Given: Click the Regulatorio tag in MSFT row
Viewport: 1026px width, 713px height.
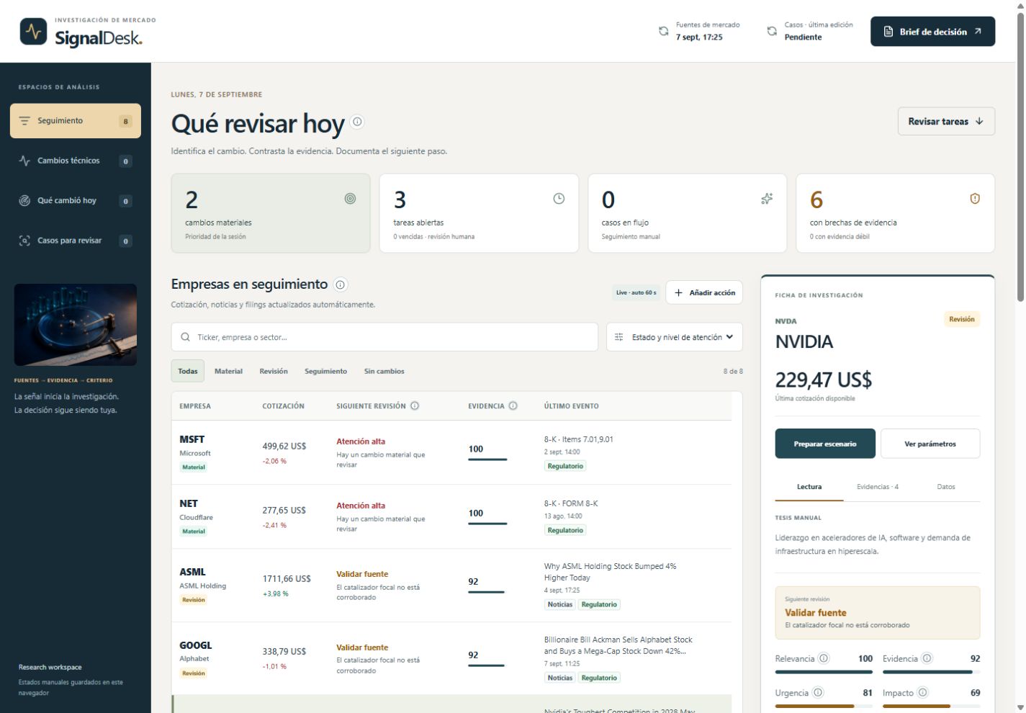Looking at the screenshot, I should coord(565,466).
